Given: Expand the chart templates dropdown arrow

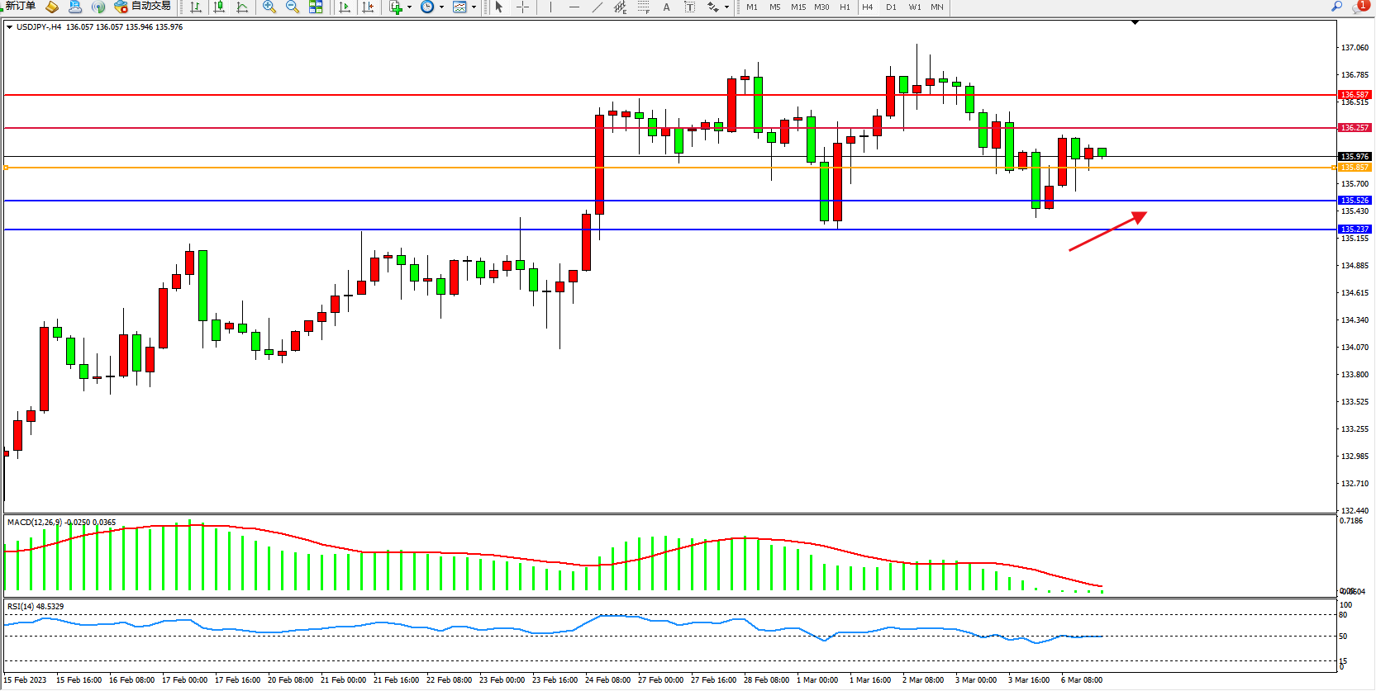Looking at the screenshot, I should coord(474,7).
